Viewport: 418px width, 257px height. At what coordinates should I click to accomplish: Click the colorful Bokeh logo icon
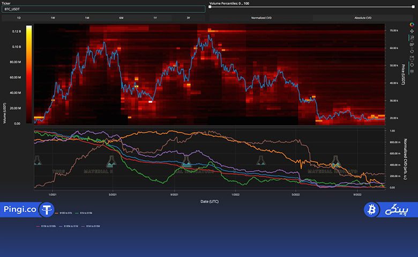tap(412, 25)
